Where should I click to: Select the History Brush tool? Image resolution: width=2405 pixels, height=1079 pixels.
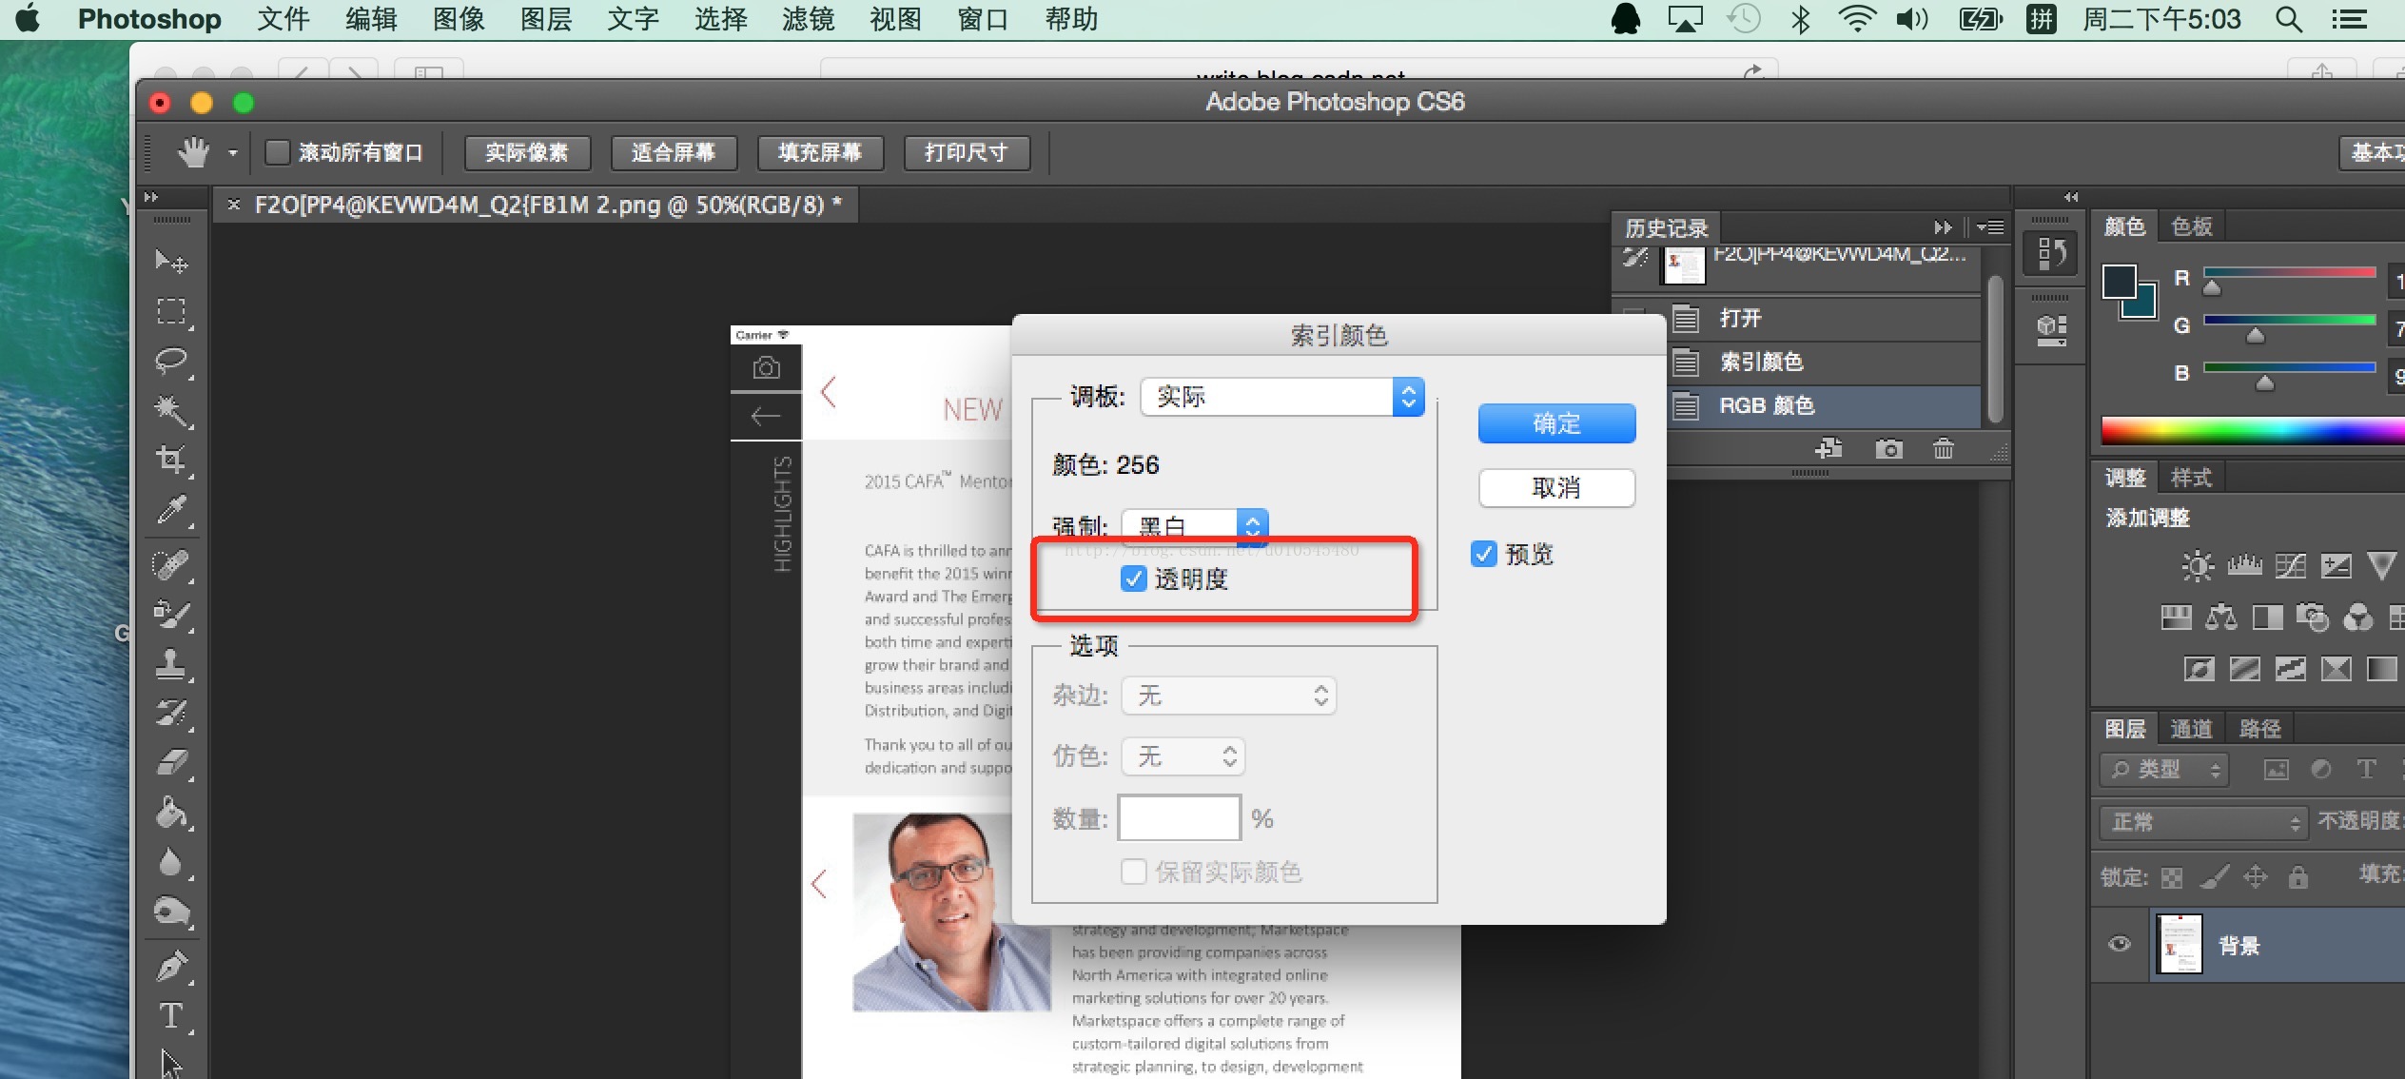(x=171, y=713)
